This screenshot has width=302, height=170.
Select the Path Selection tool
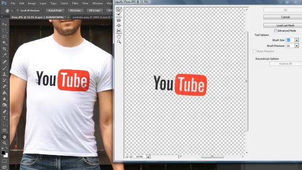pos(4,124)
